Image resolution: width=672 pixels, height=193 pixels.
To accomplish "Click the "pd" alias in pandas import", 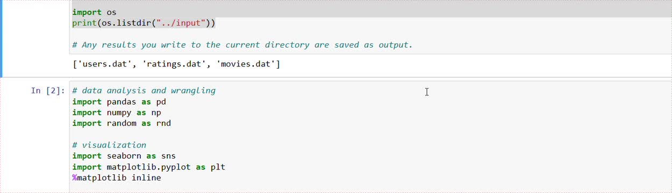I will (161, 102).
